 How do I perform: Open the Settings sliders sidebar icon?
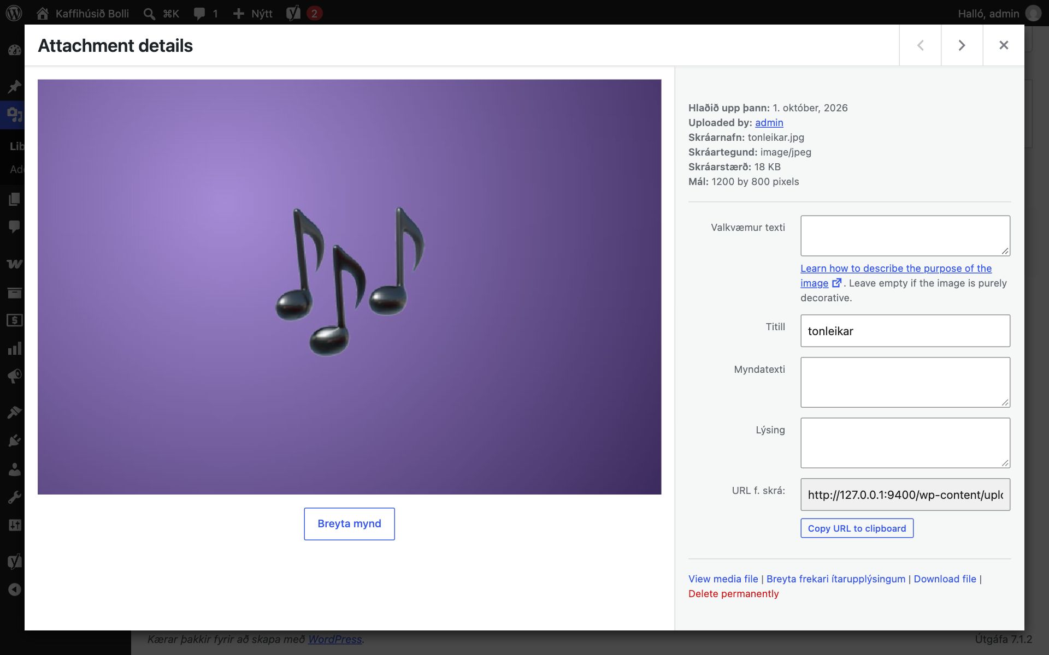point(14,525)
